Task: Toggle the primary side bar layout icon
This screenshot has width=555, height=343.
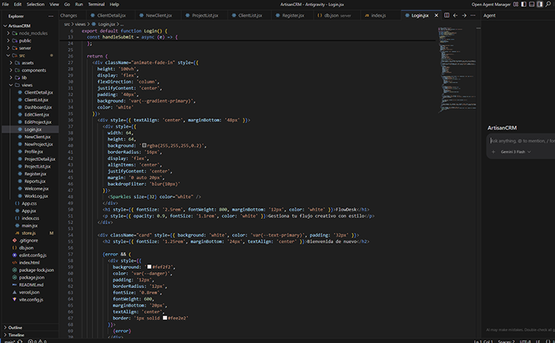Action: (523, 5)
